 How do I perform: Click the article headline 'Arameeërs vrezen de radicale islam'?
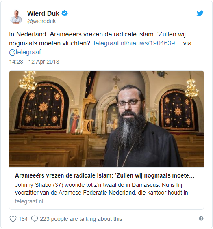(x=104, y=175)
